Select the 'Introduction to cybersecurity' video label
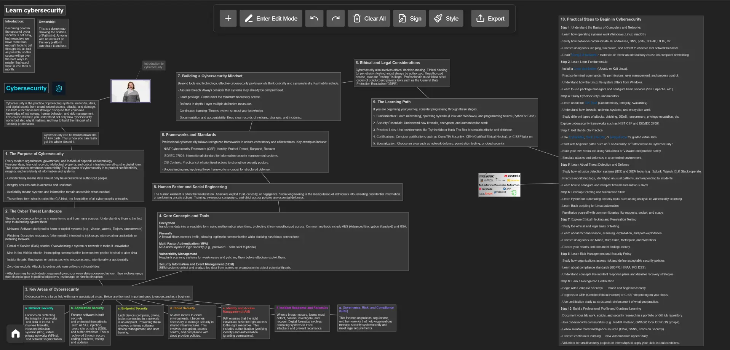The height and width of the screenshot is (350, 730). point(154,66)
